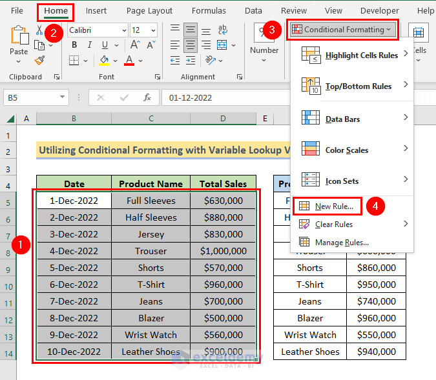Toggle Italic formatting
436x380 pixels.
tap(90, 45)
